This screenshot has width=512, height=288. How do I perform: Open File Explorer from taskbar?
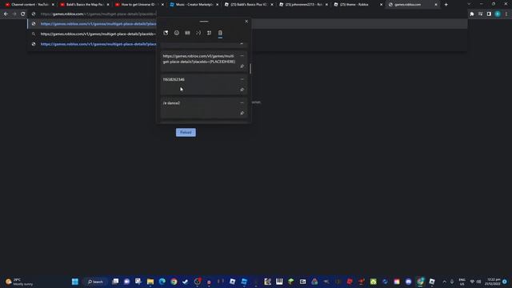[x=150, y=282]
